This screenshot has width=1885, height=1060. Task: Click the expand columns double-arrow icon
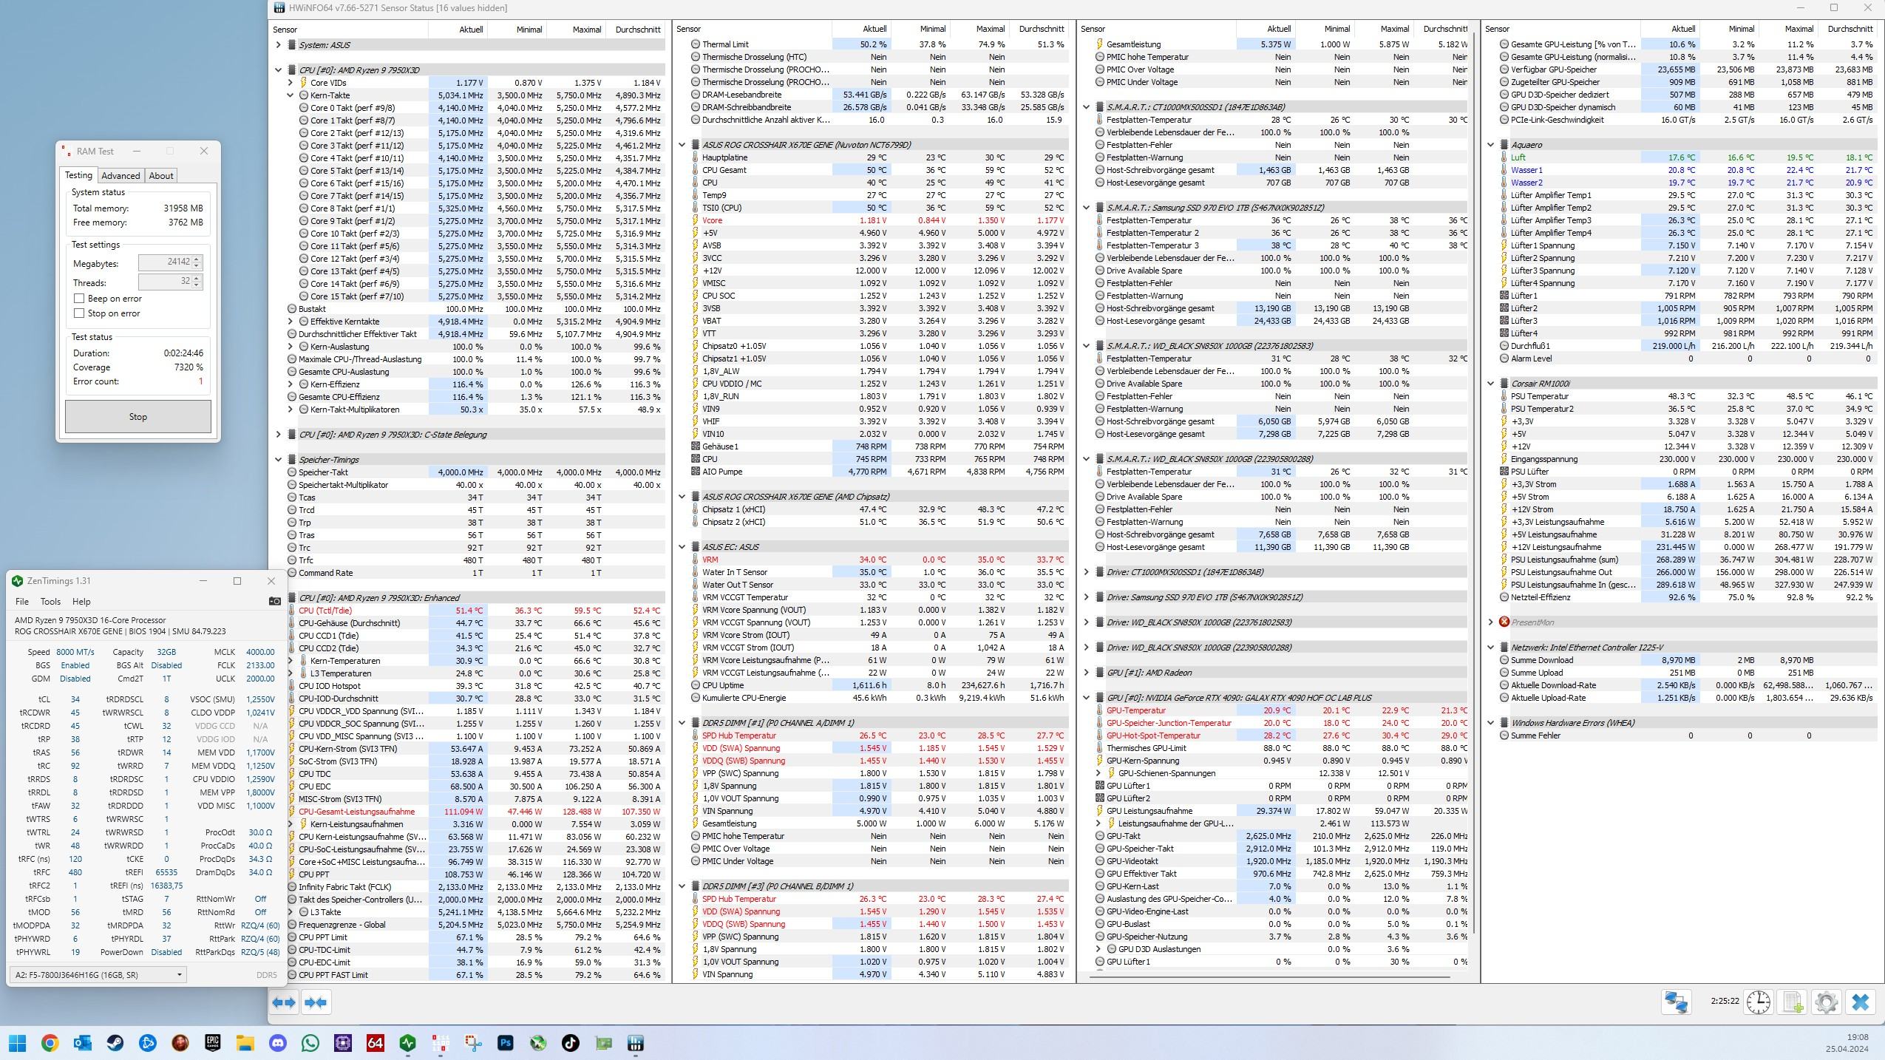click(284, 1002)
